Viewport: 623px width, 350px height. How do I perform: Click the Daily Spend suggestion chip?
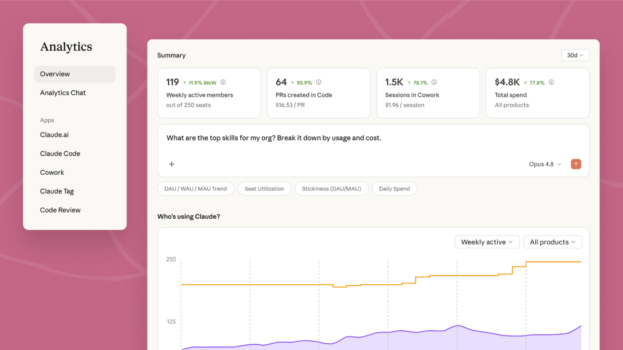[x=395, y=189]
